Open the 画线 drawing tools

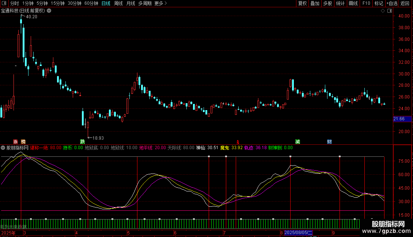[353, 3]
